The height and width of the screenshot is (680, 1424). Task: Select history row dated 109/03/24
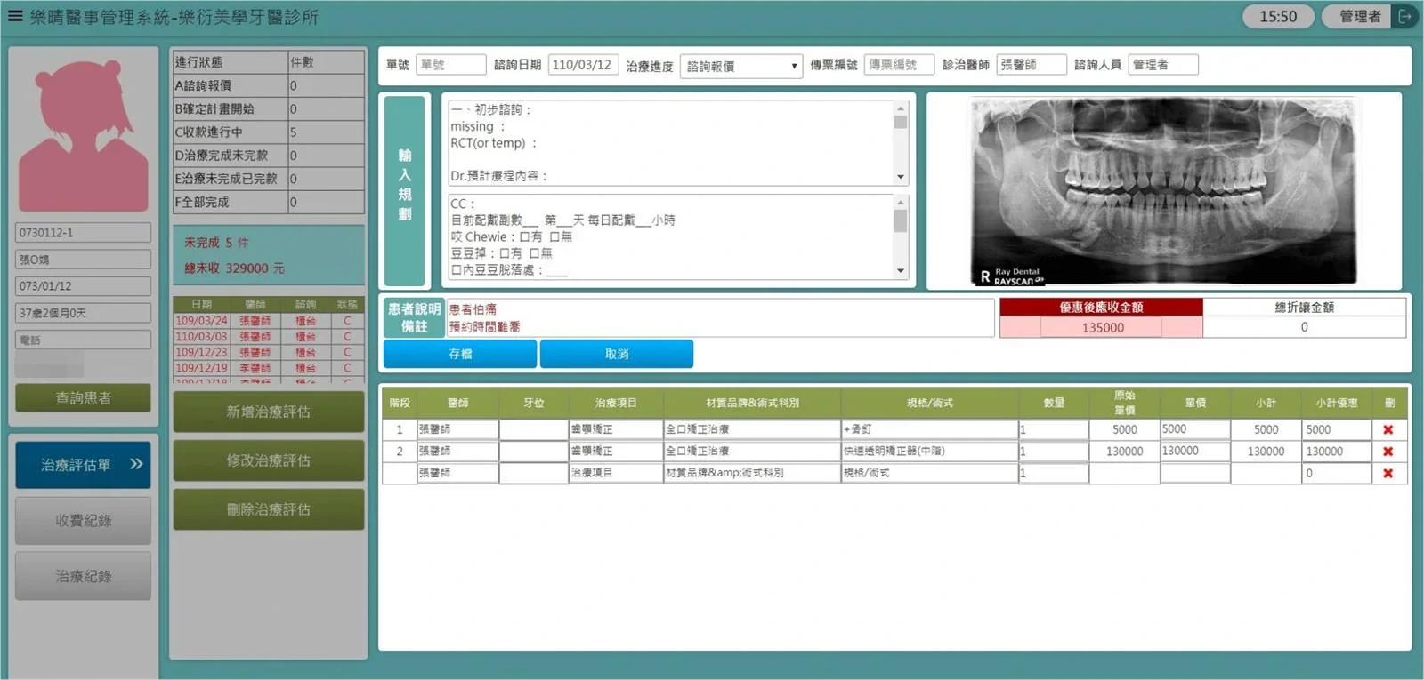point(268,321)
